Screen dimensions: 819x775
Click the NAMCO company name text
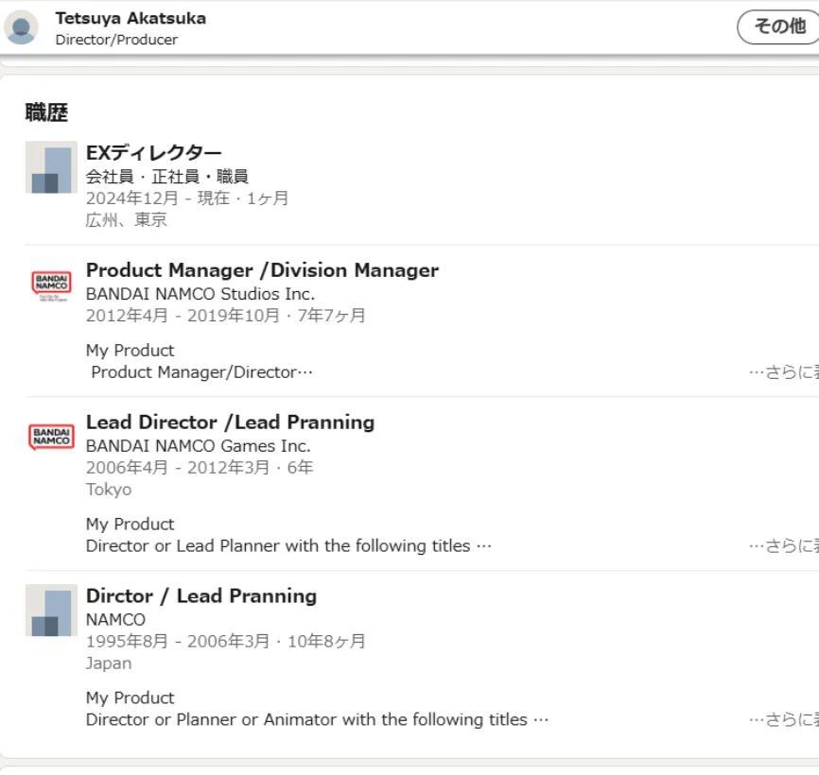pos(115,619)
